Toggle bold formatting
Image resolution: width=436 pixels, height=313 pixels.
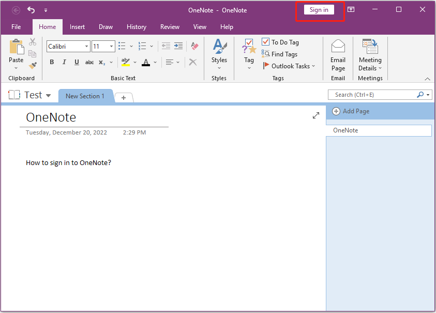(x=52, y=62)
